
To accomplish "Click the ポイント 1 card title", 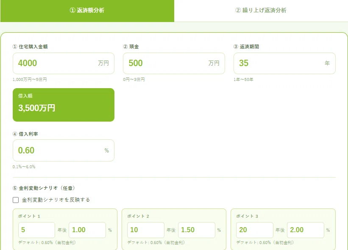I will [29, 216].
